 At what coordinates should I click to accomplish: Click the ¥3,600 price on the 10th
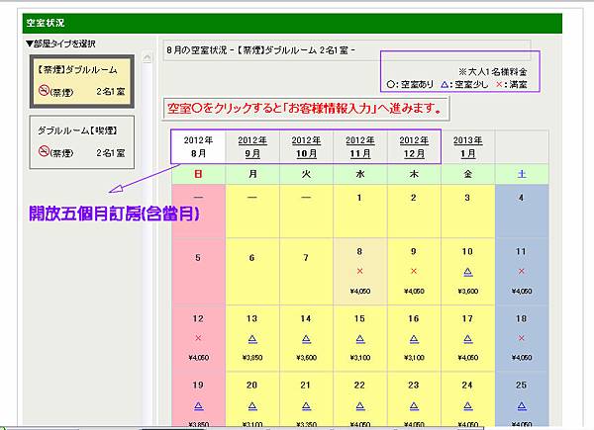pyautogui.click(x=468, y=292)
